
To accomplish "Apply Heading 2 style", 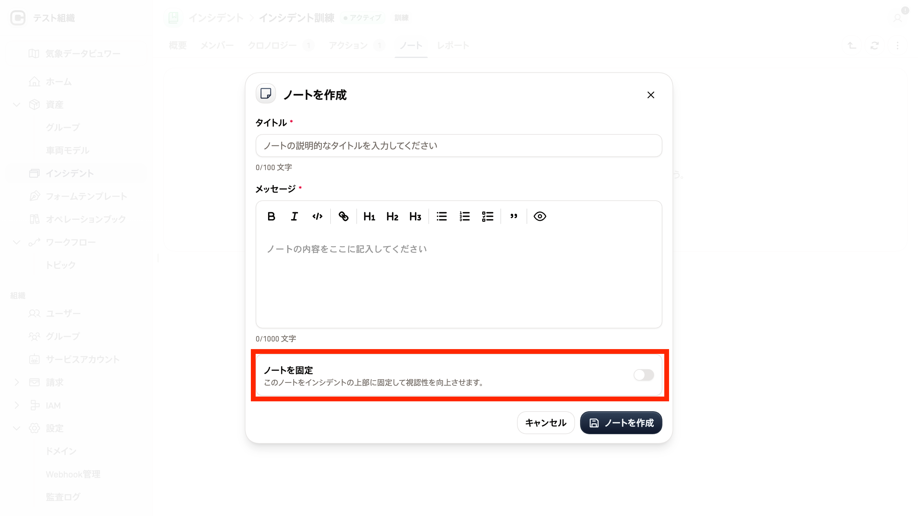I will (392, 216).
